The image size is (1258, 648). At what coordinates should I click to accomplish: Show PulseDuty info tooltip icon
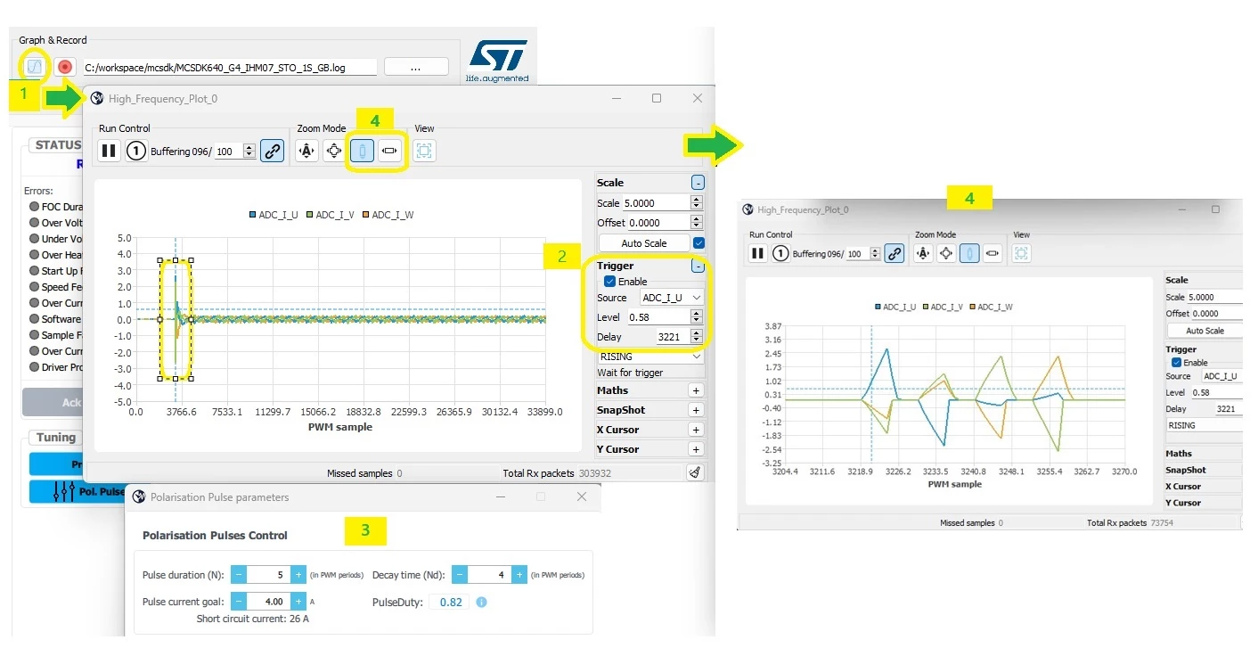(481, 602)
